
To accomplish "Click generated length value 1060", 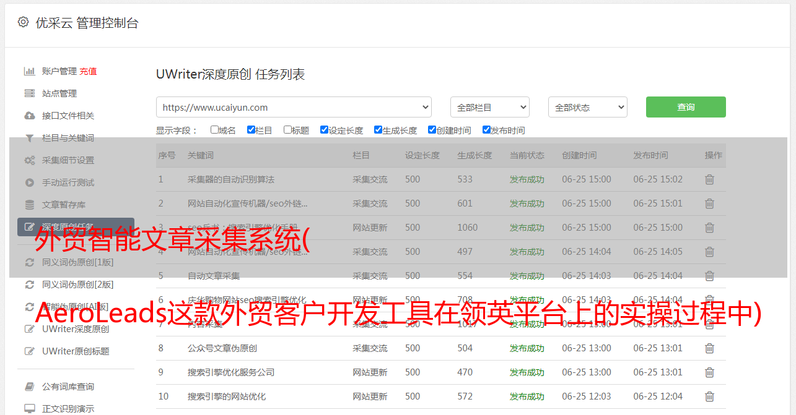I will [468, 228].
